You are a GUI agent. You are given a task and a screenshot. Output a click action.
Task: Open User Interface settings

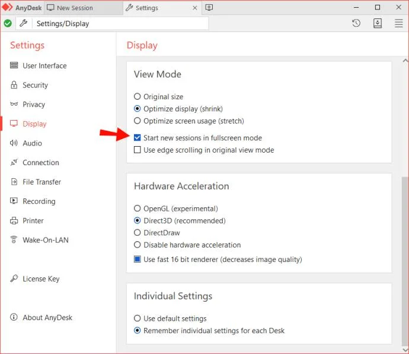point(44,65)
